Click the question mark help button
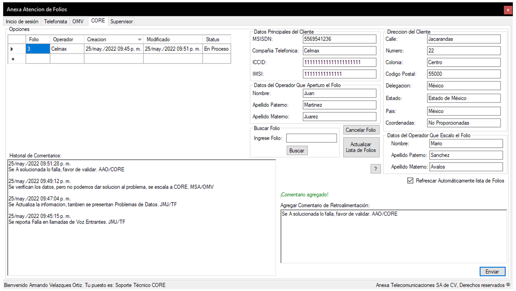The height and width of the screenshot is (291, 516). 375,169
